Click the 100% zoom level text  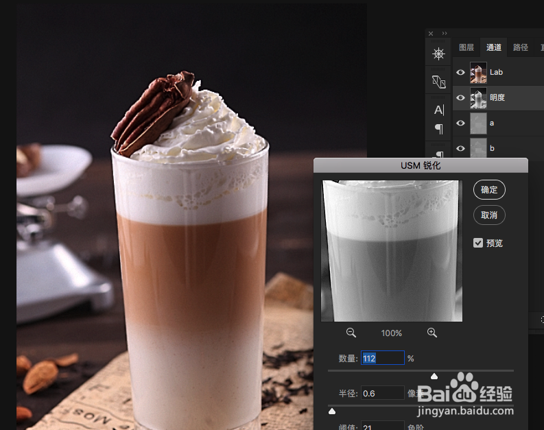(391, 333)
